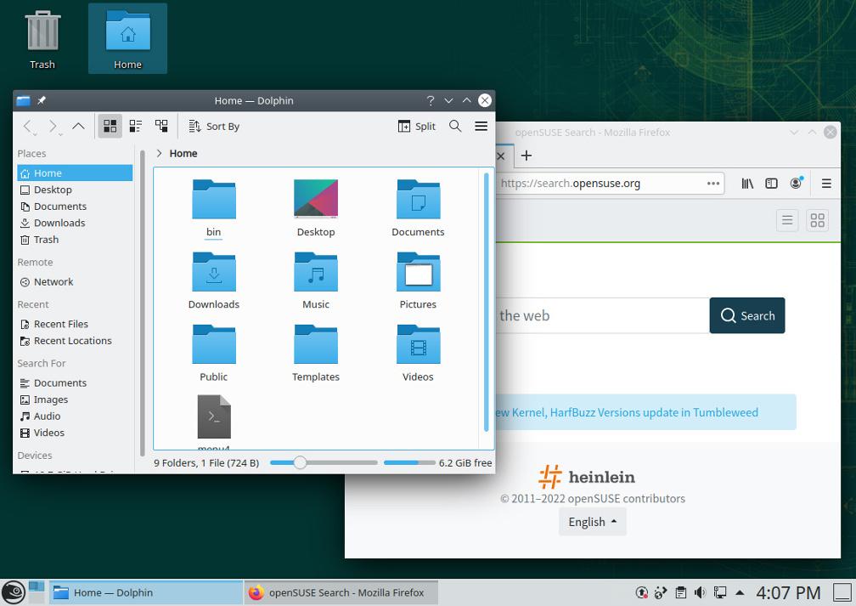
Task: Select the Public folder
Action: click(x=214, y=353)
